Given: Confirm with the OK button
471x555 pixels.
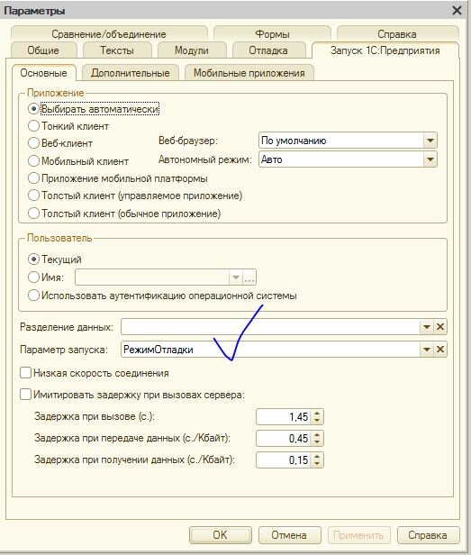Looking at the screenshot, I should tap(220, 535).
